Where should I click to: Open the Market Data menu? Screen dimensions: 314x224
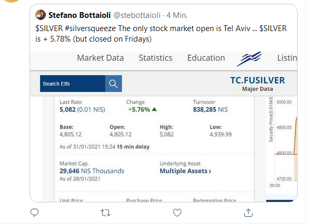100,58
